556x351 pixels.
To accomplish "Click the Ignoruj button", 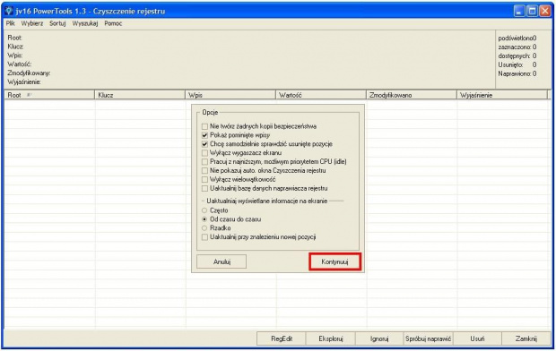I will 379,338.
